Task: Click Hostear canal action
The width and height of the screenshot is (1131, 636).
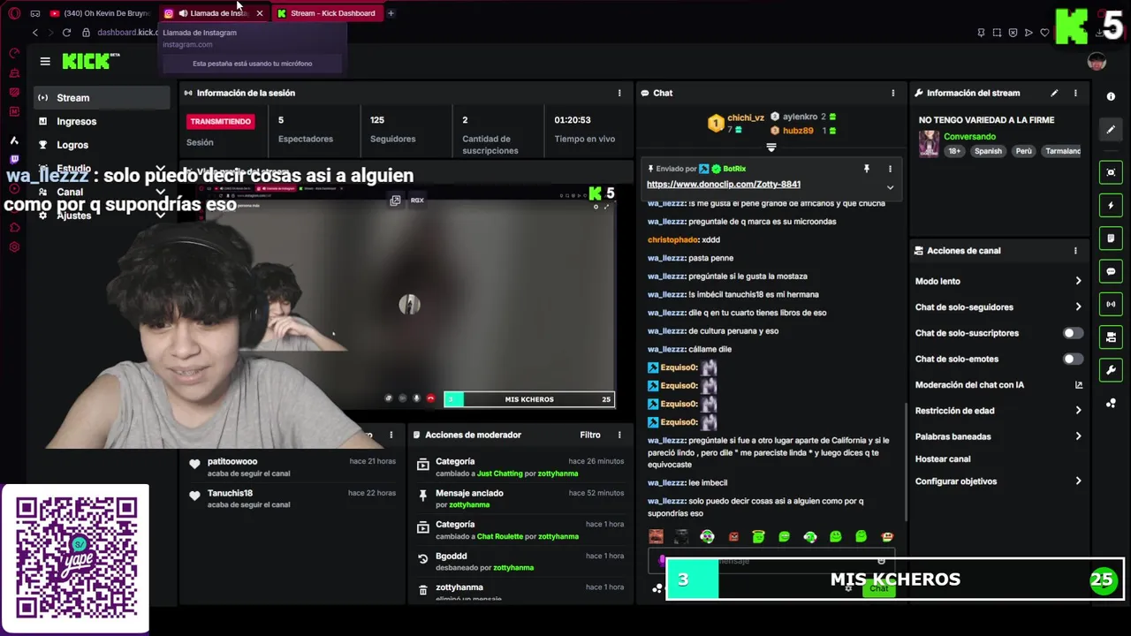Action: [943, 459]
